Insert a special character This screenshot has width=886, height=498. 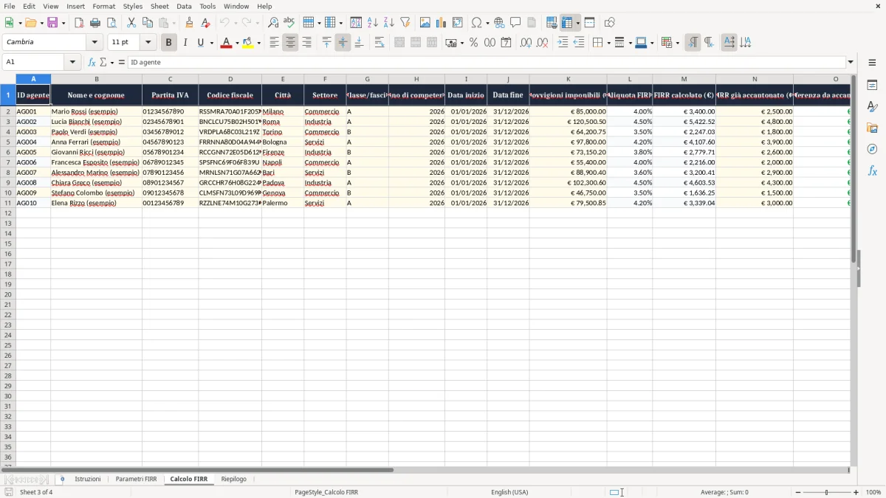coord(476,23)
